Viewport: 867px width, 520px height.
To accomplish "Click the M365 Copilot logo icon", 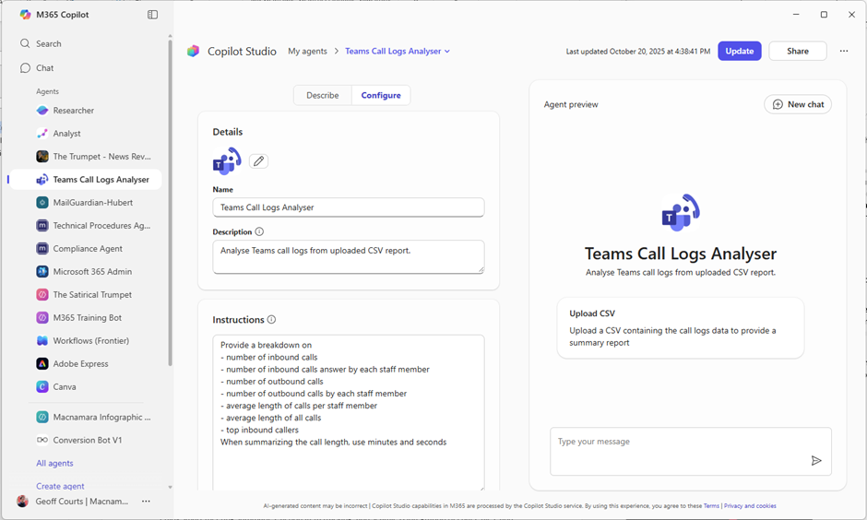I will (25, 15).
